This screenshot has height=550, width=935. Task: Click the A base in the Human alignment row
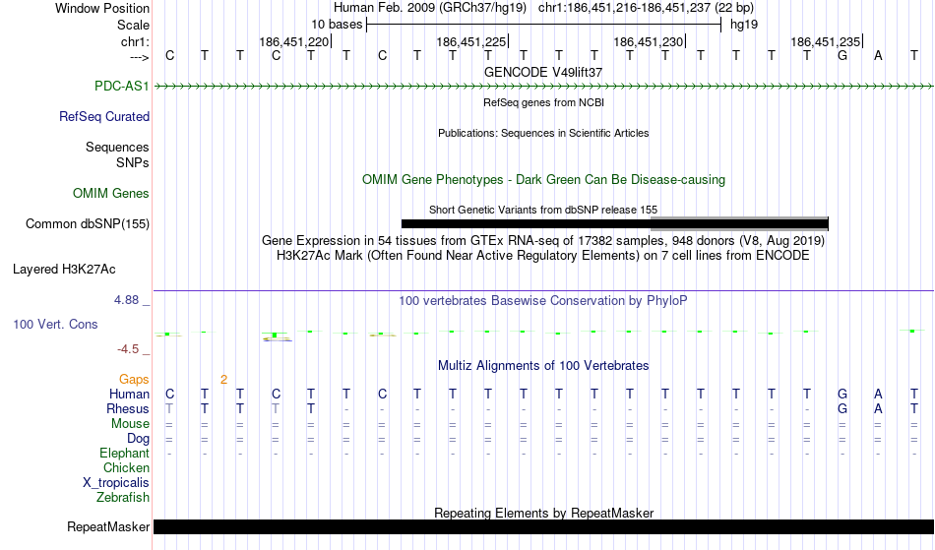878,394
